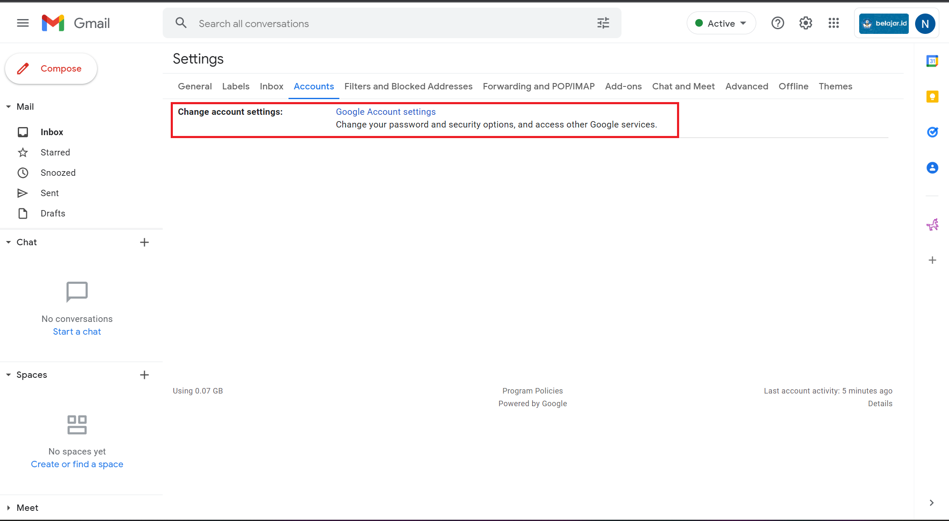Open the Active status dropdown
The height and width of the screenshot is (521, 949).
[x=721, y=23]
